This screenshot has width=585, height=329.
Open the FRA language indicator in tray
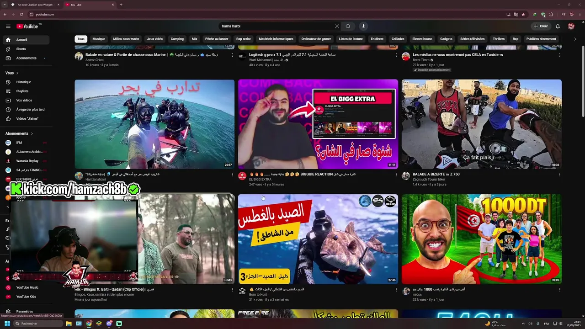547,324
